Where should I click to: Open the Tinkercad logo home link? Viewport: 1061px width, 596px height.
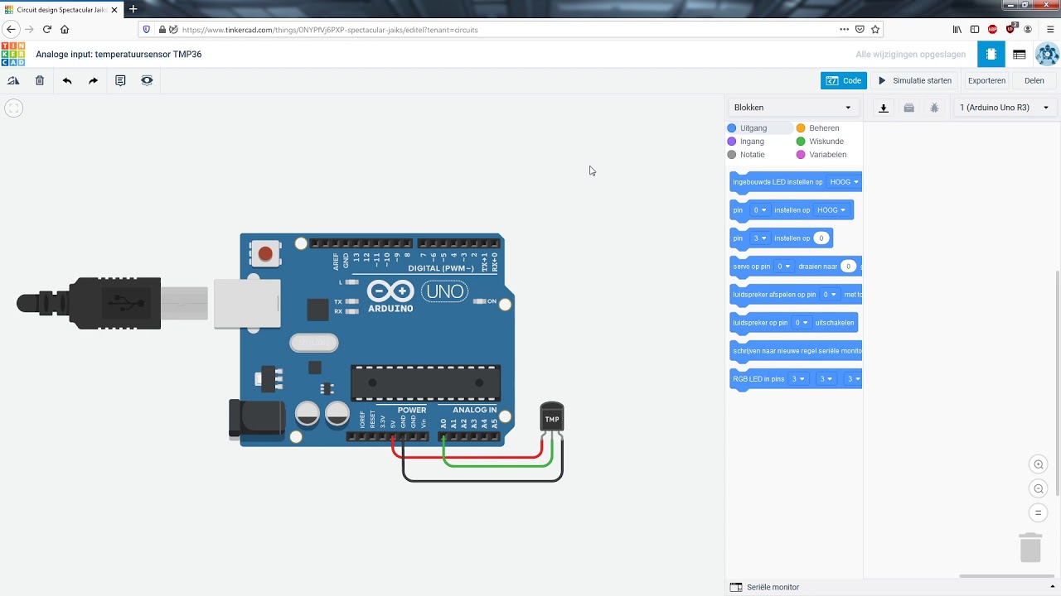tap(13, 54)
